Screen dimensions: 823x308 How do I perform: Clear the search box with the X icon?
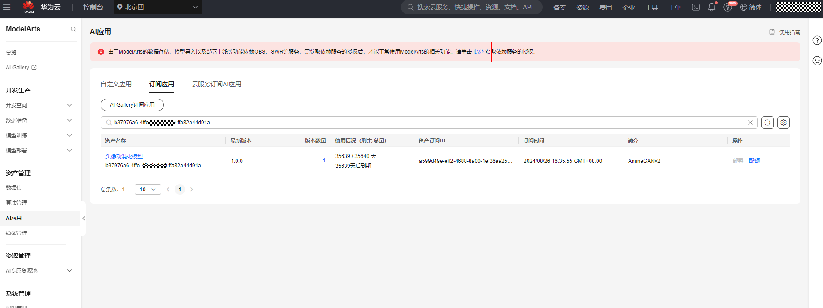pyautogui.click(x=750, y=123)
